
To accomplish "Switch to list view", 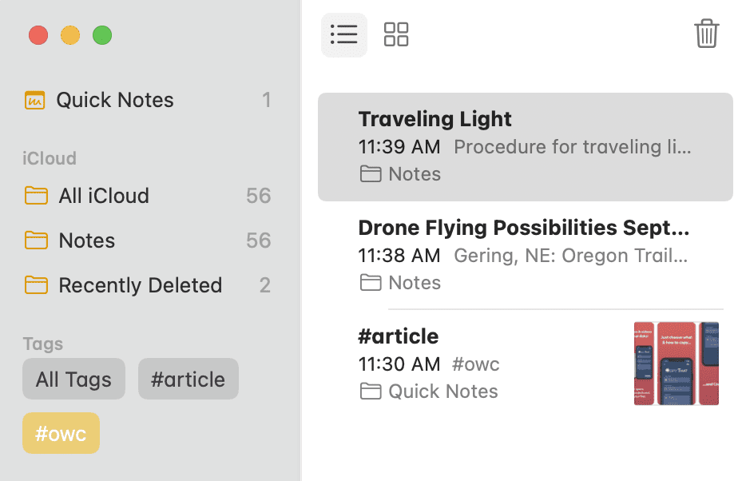I will (x=343, y=35).
